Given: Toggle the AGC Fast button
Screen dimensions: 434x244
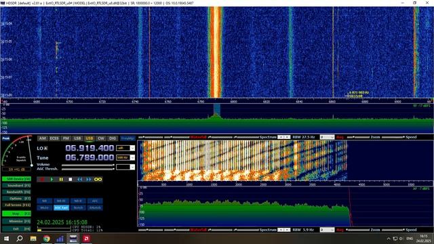Looking at the screenshot, I should click(x=61, y=208).
